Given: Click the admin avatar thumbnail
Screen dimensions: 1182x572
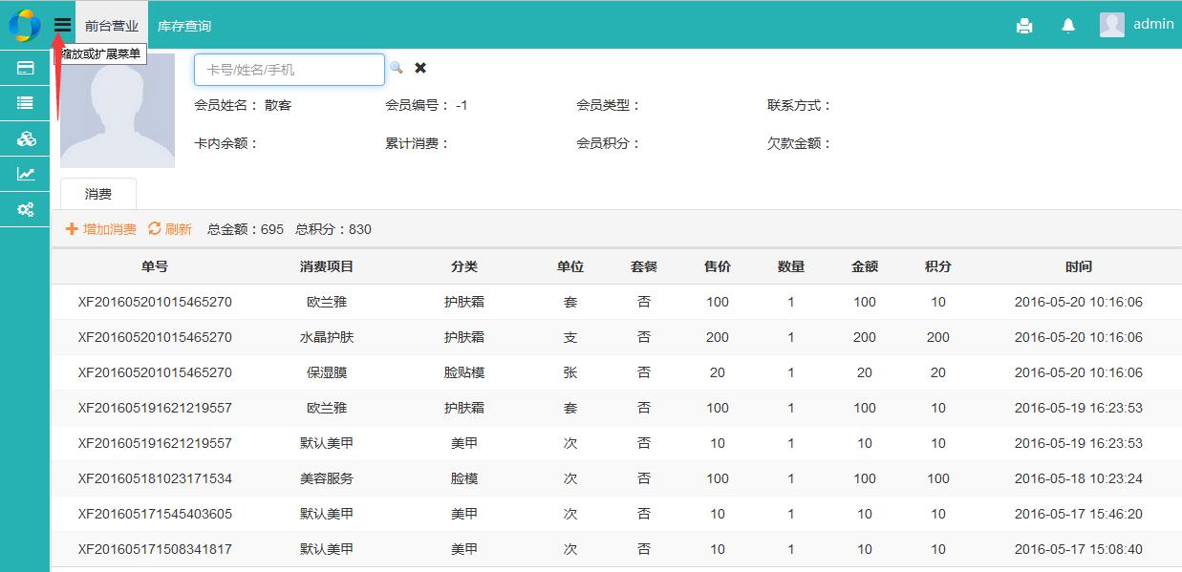Looking at the screenshot, I should point(1111,24).
